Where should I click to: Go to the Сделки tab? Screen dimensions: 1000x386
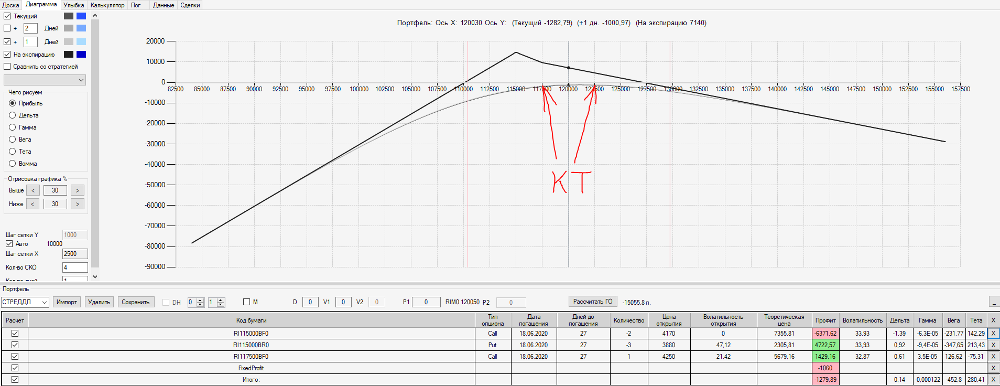point(190,5)
